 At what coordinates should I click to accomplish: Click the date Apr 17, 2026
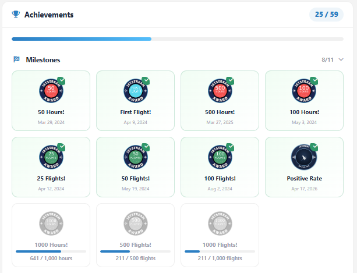(305, 189)
